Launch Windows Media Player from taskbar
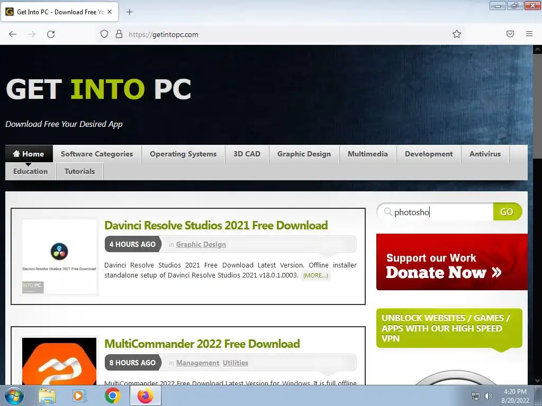 click(79, 396)
